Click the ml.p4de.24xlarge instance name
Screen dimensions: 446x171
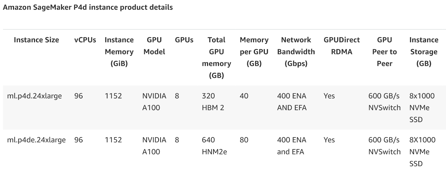coord(36,140)
